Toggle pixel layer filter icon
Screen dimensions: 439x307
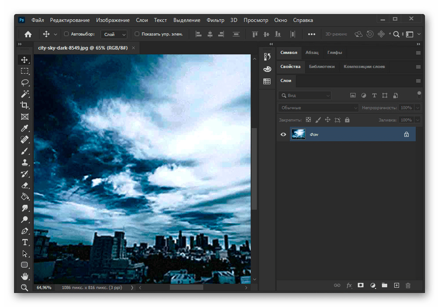[353, 95]
